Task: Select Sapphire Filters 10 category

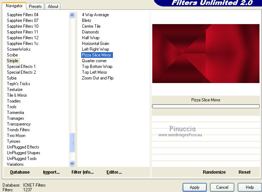Action: 23,26
